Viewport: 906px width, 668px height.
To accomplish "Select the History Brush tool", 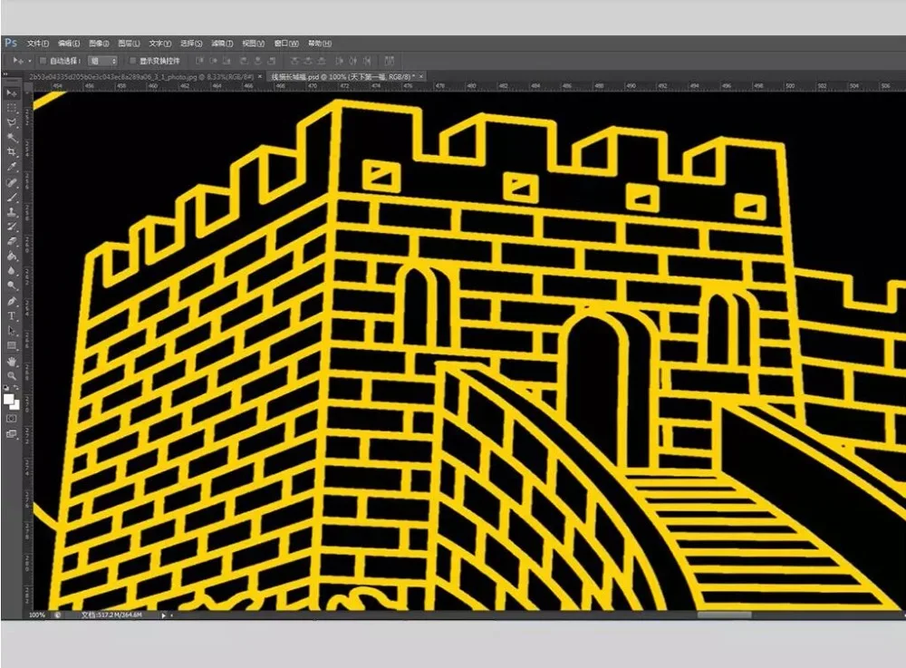I will tap(12, 227).
